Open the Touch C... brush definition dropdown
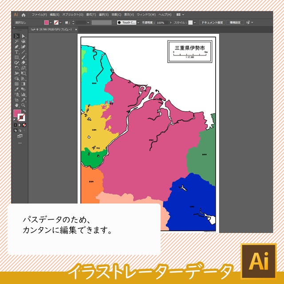The image size is (284, 284). coord(138,23)
